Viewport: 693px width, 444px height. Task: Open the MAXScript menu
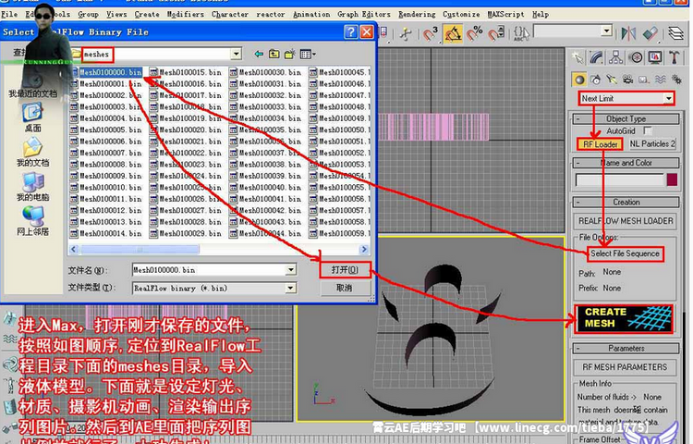505,14
